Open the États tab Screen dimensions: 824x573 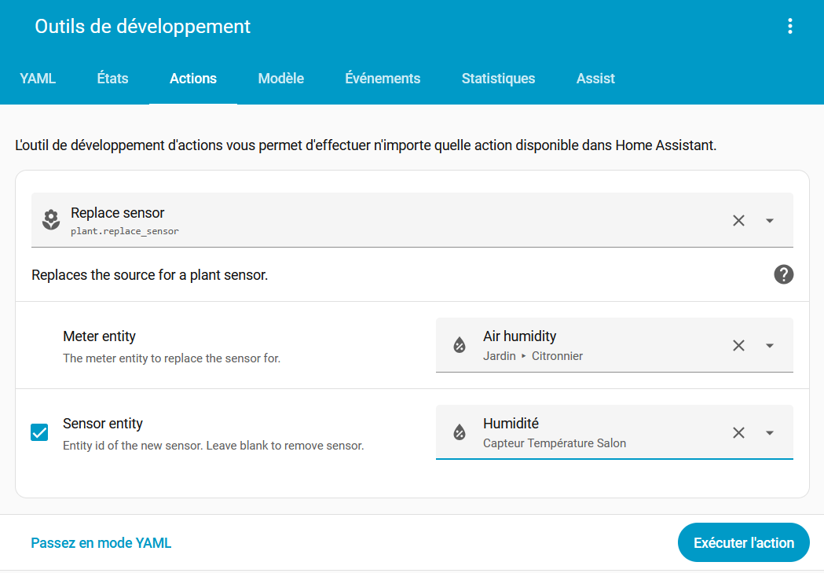[x=112, y=79]
